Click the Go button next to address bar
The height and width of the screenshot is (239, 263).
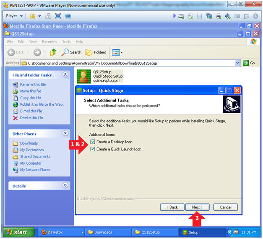(249, 63)
